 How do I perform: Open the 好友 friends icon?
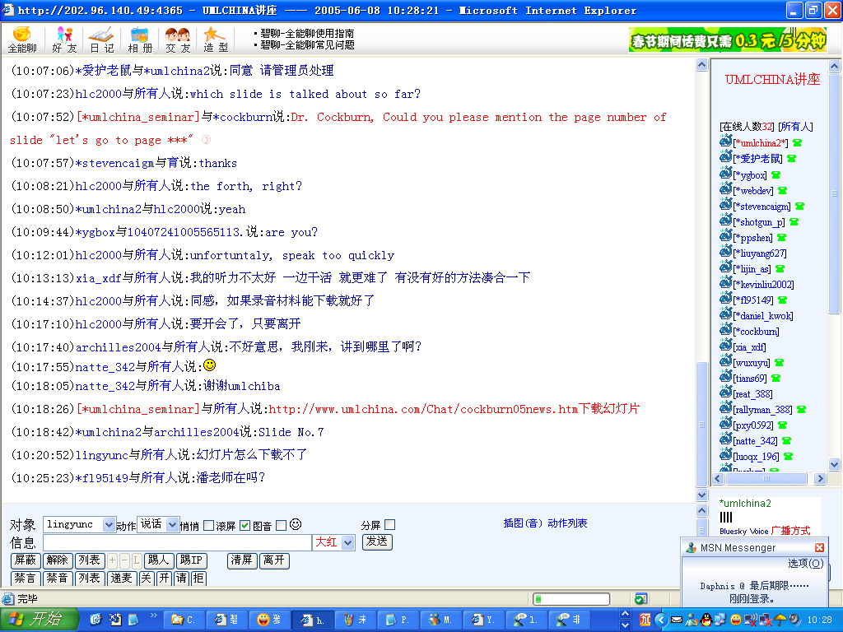64,40
